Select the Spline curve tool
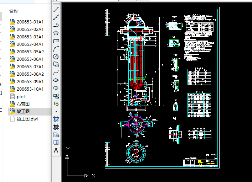This screenshot has width=252, height=182. tap(56, 72)
